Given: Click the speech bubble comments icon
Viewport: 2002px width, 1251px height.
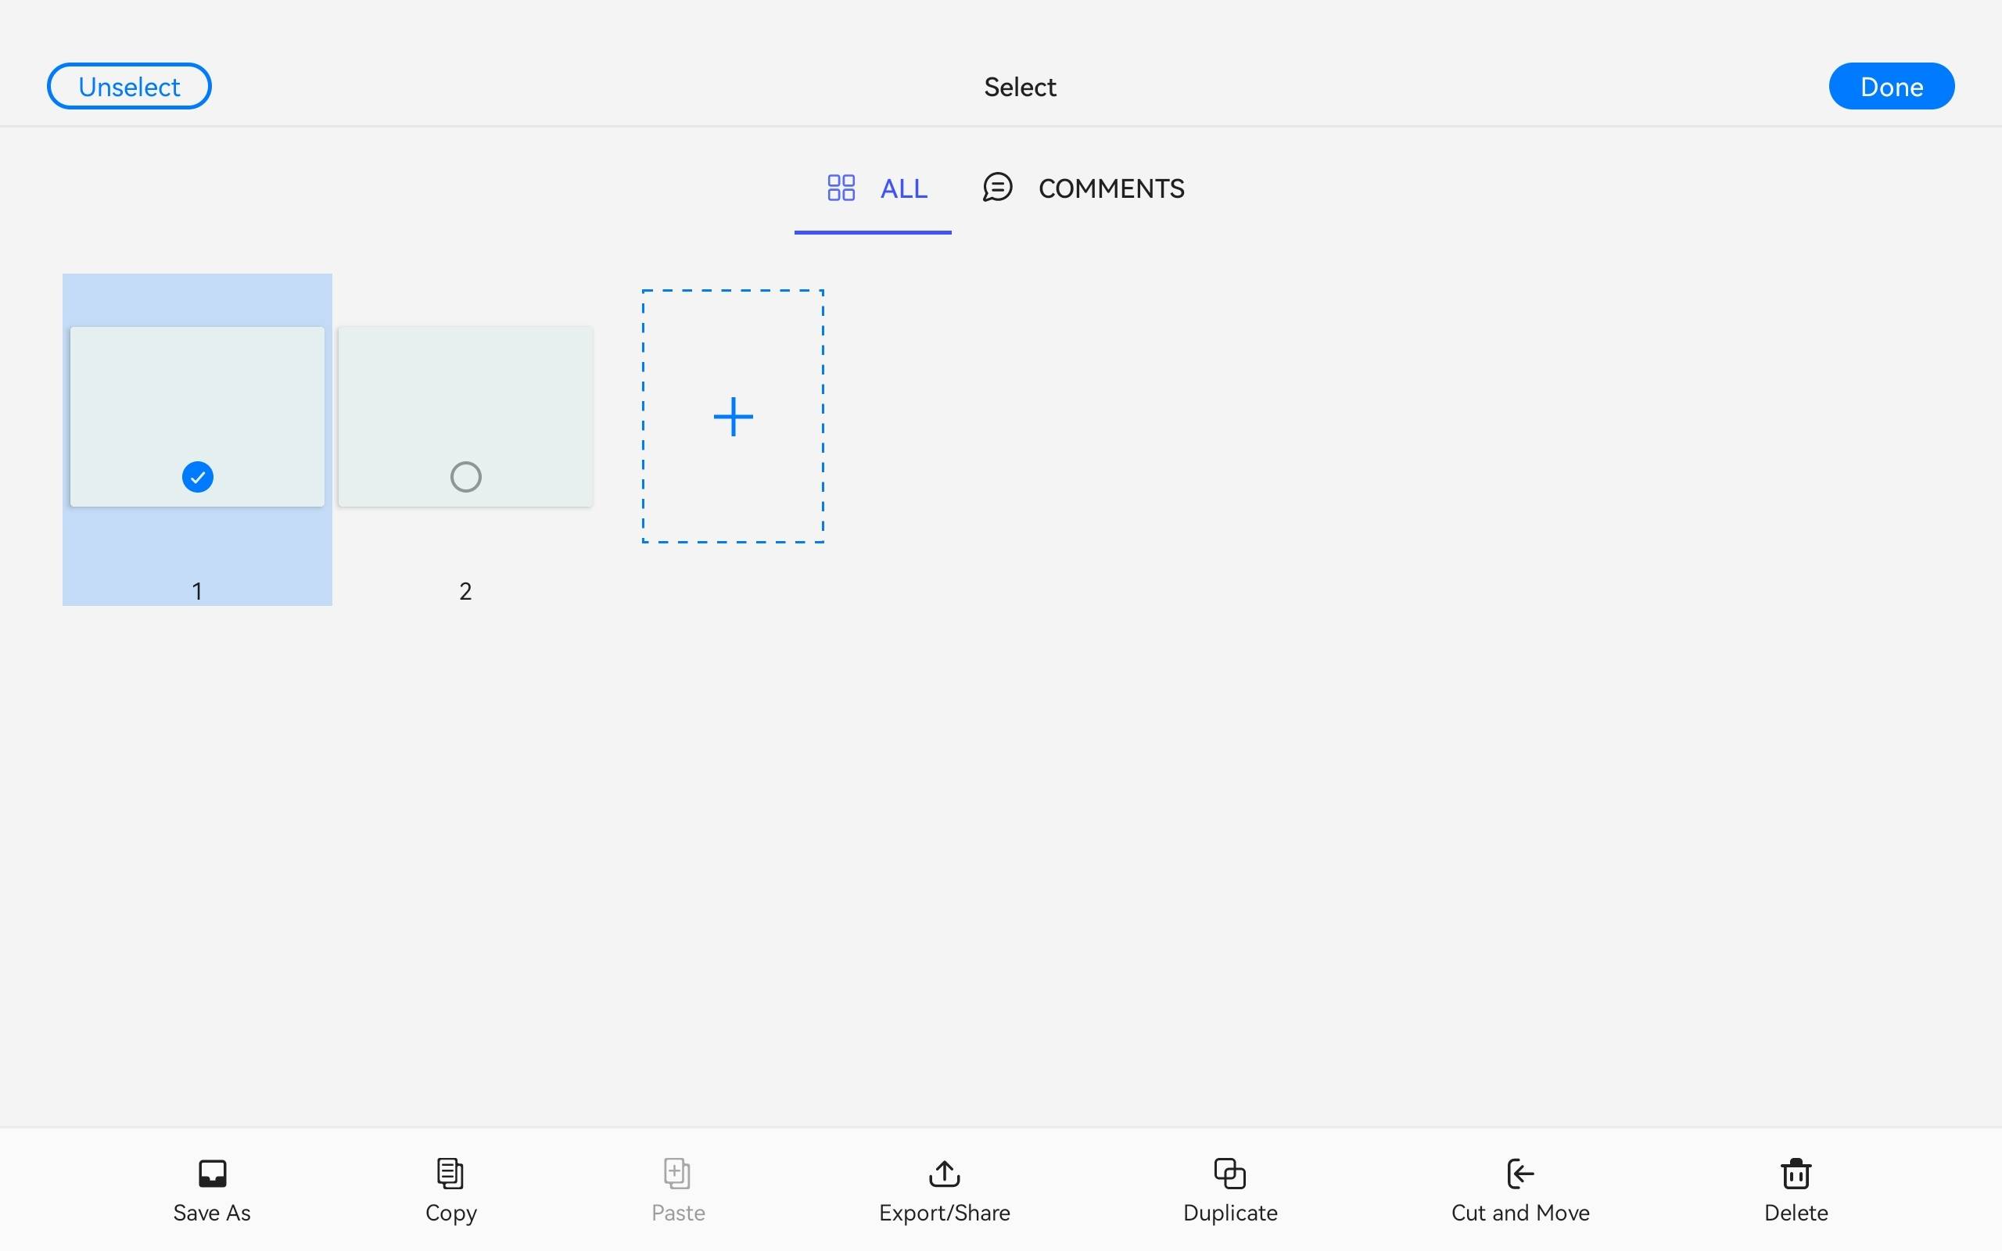Looking at the screenshot, I should (997, 188).
